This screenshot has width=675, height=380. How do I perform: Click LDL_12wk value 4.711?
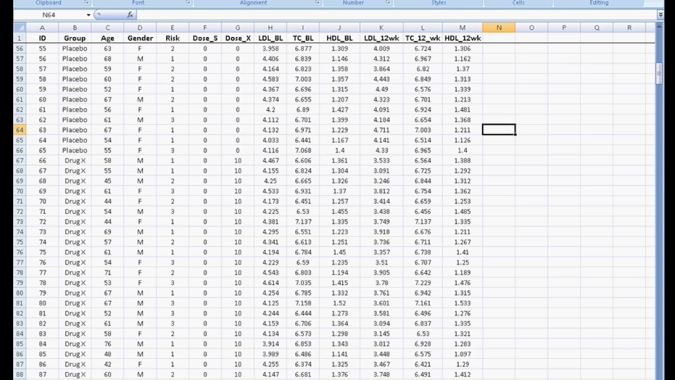pos(381,130)
